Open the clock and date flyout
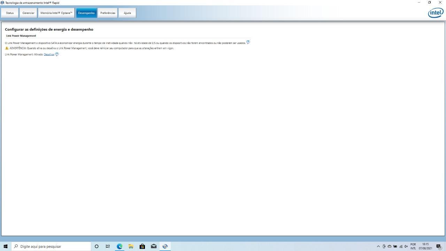The width and height of the screenshot is (446, 251). pos(425,246)
